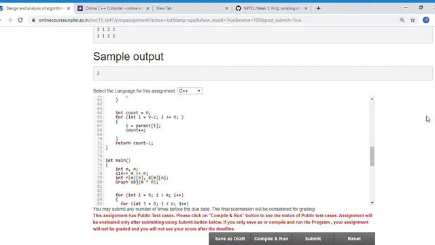
Task: Close the New Tab tab
Action: pos(226,8)
